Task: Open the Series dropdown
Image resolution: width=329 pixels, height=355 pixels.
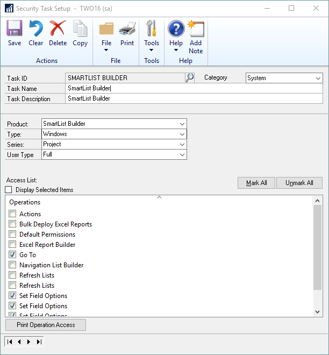Action: pyautogui.click(x=182, y=145)
